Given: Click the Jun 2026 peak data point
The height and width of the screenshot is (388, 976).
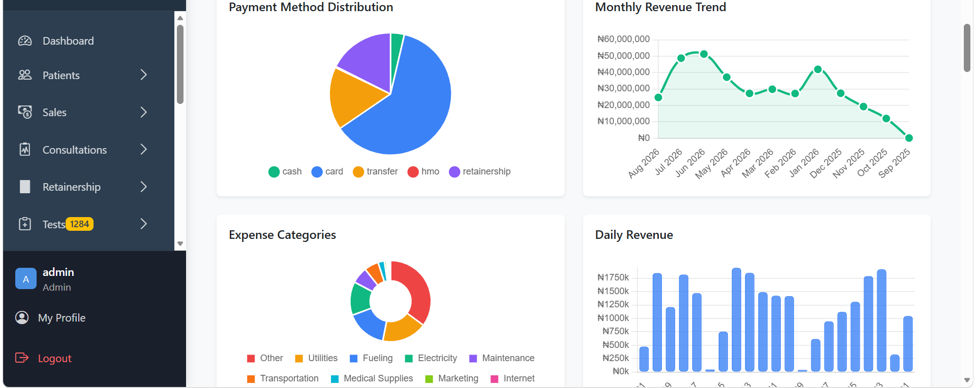Looking at the screenshot, I should pos(704,54).
